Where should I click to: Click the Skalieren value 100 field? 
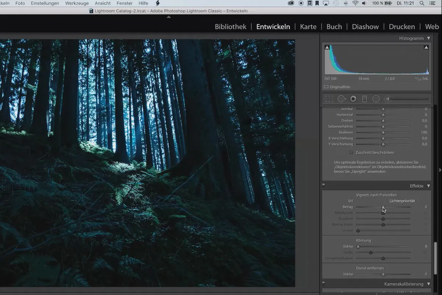click(424, 132)
